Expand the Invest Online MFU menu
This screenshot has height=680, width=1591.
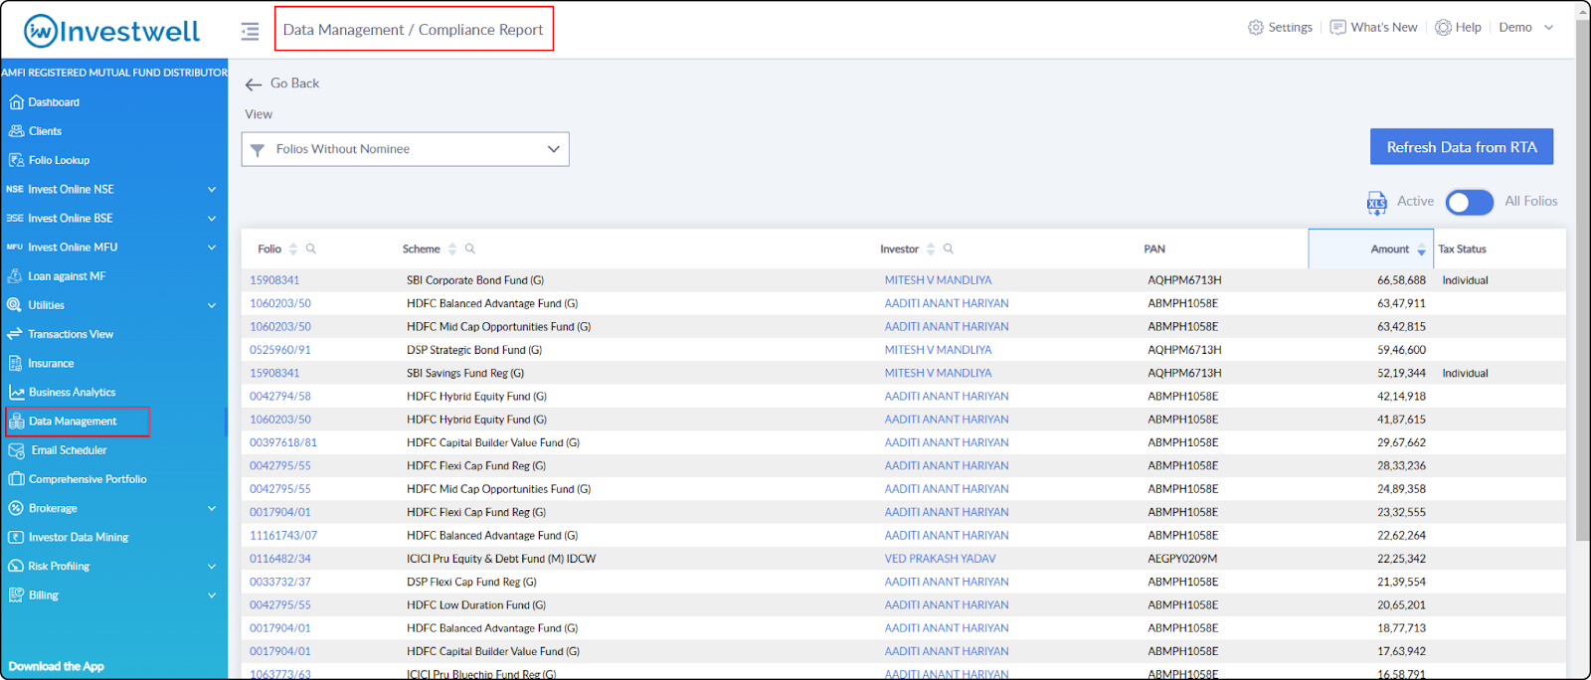point(212,248)
